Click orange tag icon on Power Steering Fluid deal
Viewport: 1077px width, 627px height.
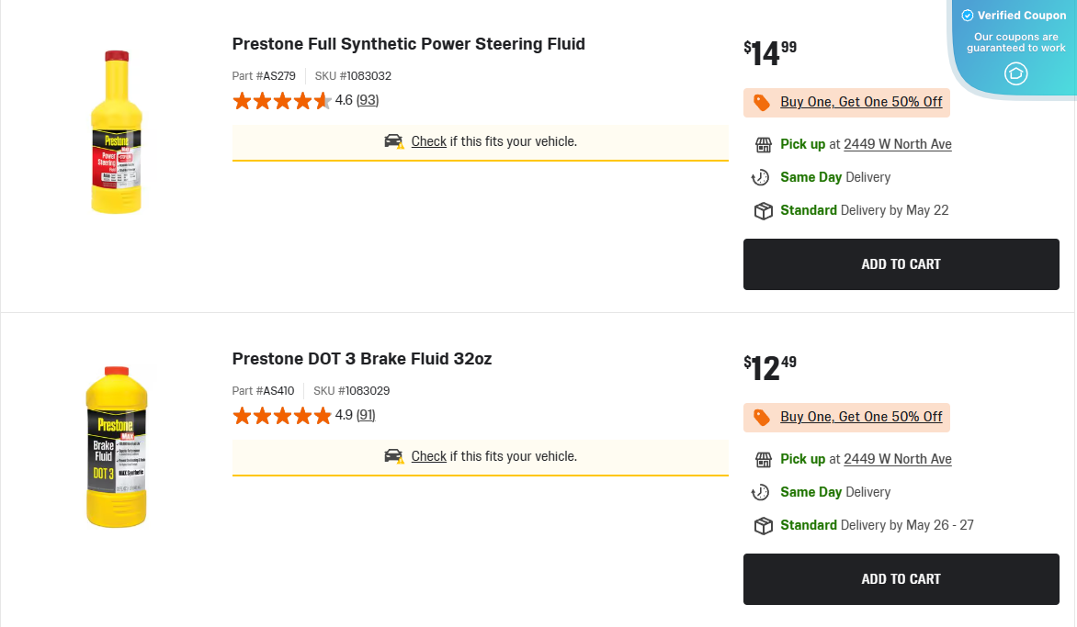point(762,103)
